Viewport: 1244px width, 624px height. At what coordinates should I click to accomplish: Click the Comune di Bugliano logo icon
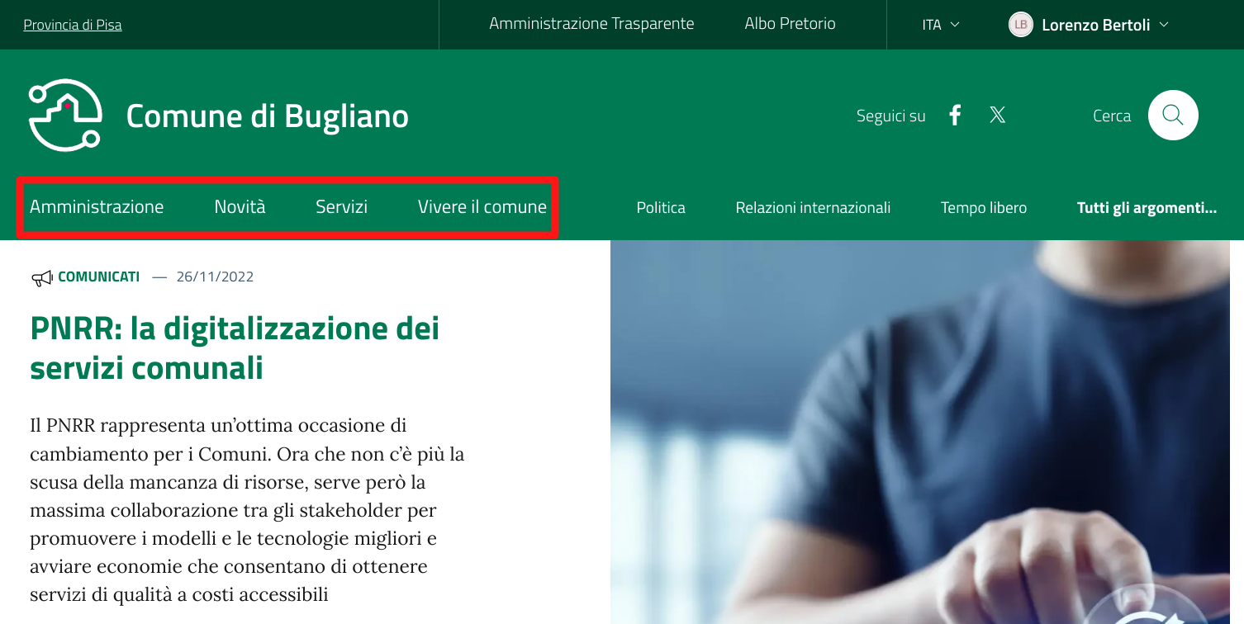click(65, 116)
